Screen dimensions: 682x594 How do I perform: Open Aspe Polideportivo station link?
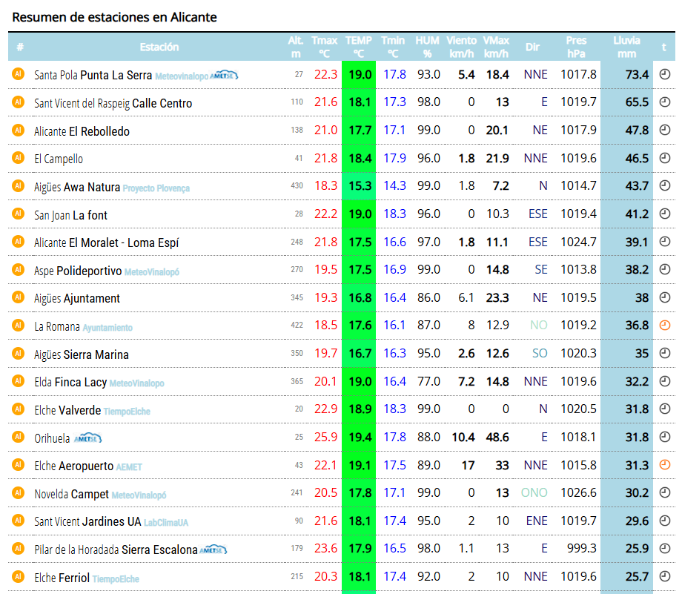point(78,271)
